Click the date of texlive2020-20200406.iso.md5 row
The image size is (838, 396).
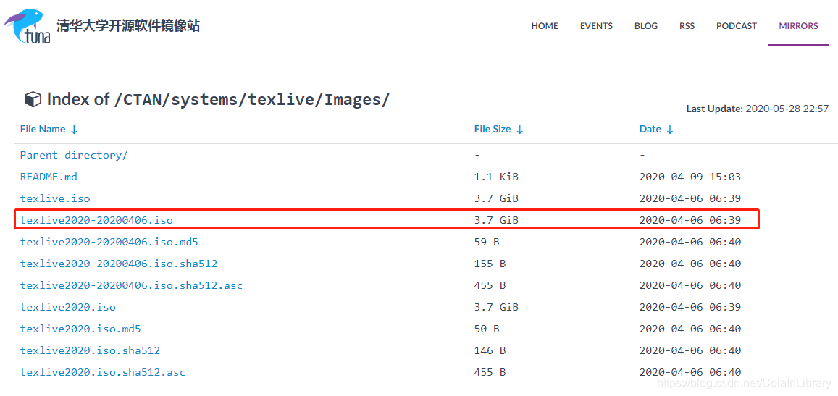(x=690, y=242)
